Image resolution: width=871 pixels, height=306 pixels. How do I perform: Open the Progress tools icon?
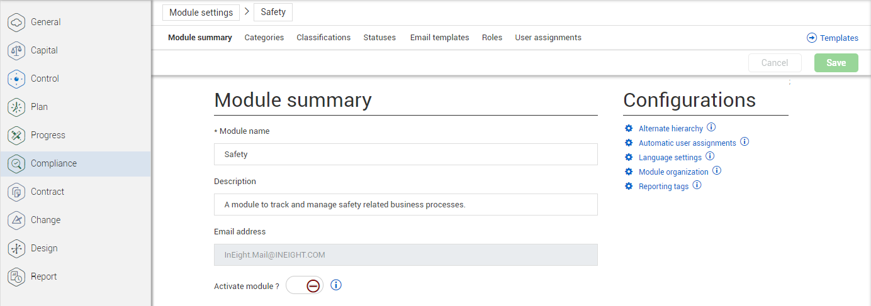tap(16, 136)
